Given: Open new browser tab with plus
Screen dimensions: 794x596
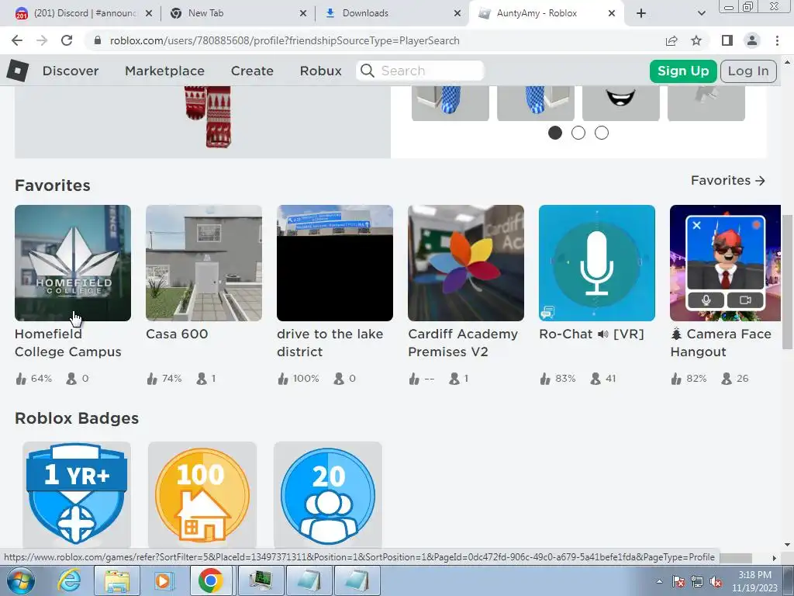Looking at the screenshot, I should coord(641,13).
